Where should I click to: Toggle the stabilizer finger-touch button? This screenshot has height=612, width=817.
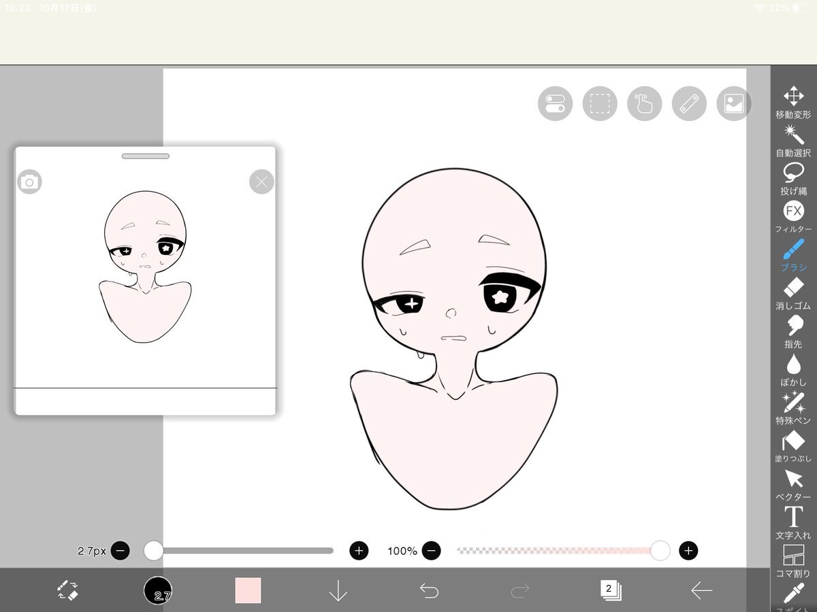tap(644, 104)
